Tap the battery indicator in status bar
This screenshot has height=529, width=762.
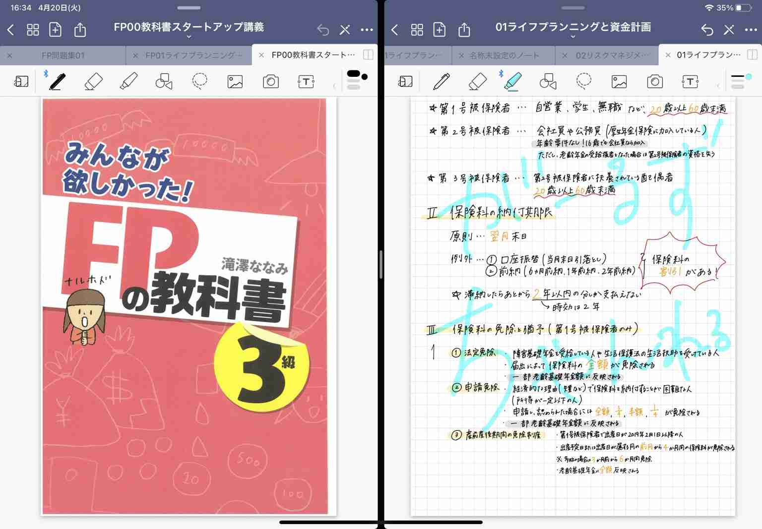coord(744,8)
